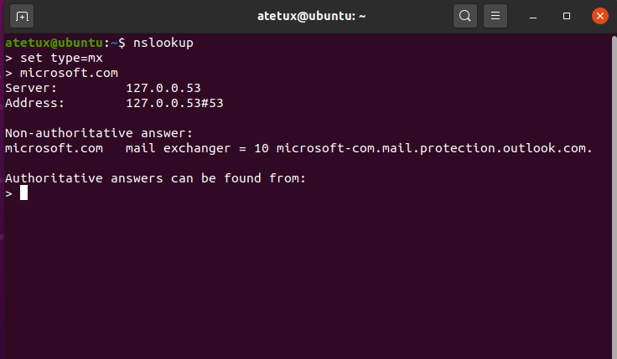Close the terminal with red X

click(x=600, y=16)
